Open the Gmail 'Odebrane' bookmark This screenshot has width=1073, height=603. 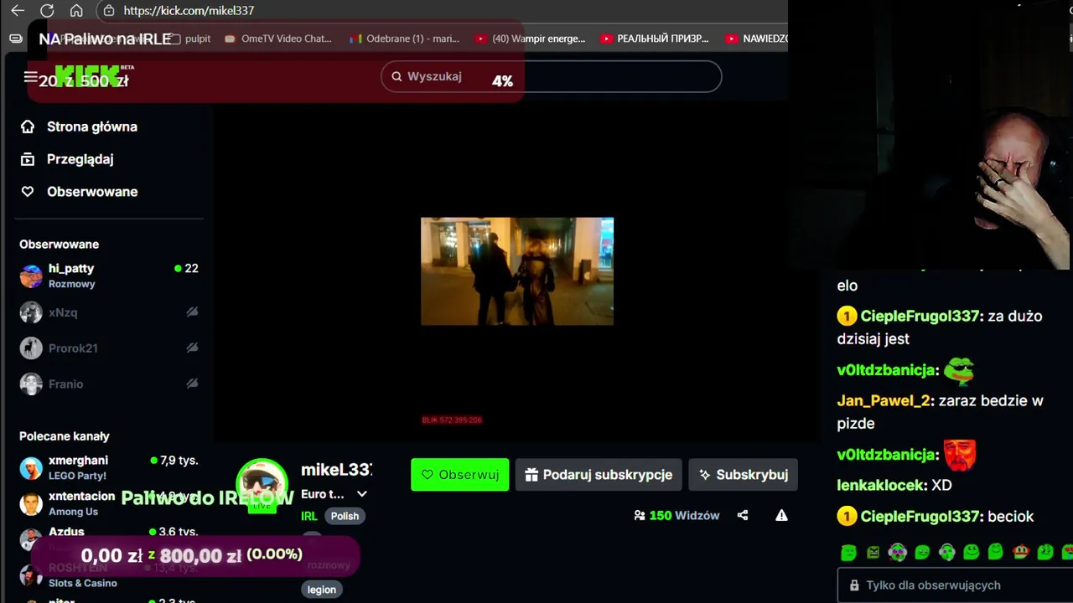click(405, 39)
